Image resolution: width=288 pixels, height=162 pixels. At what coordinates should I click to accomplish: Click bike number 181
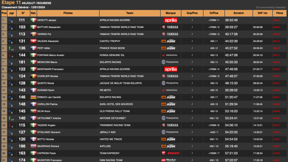point(22,62)
